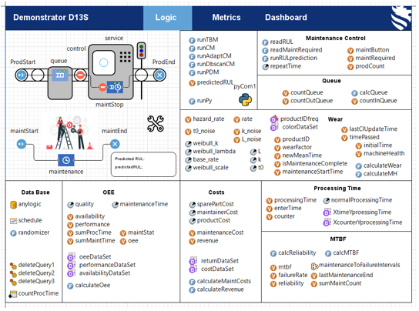Viewport: 419px width, 311px height.
Task: Click the oeeDataSet dataset icon
Action: [x=71, y=257]
